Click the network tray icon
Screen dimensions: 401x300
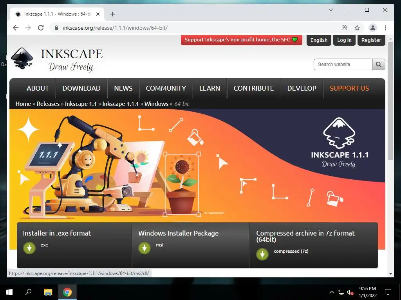pos(341,292)
